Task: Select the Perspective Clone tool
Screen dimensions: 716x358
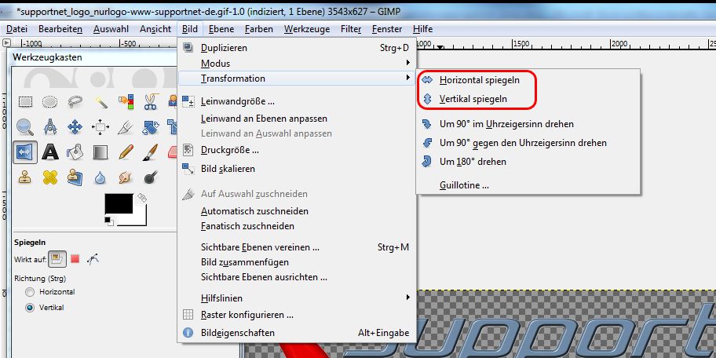Action: pyautogui.click(x=75, y=177)
